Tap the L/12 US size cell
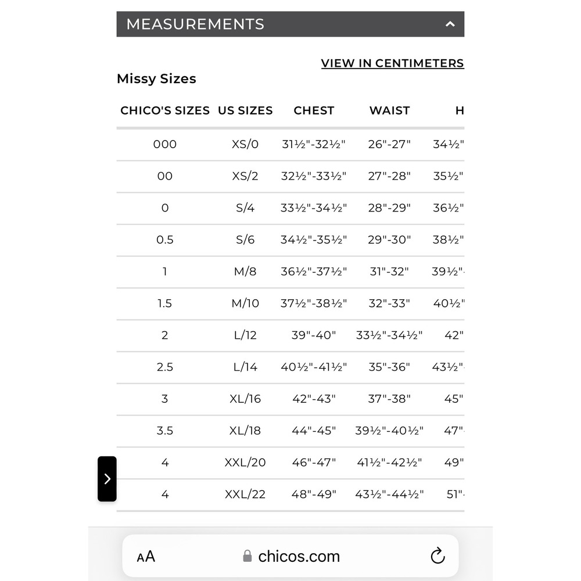The width and height of the screenshot is (581, 581). click(245, 335)
